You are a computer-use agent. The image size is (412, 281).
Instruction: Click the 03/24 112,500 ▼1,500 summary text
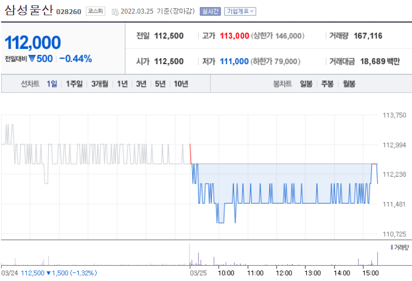49,273
